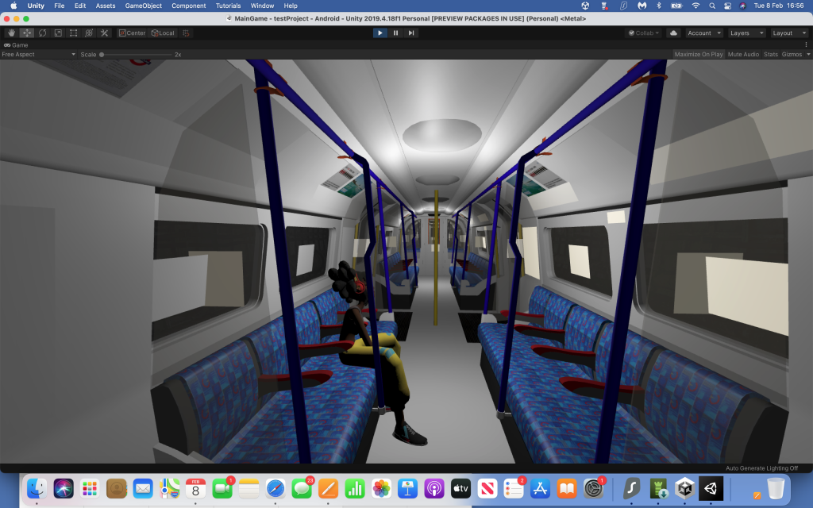Open Unity cloud services icon
This screenshot has height=508, width=813.
[673, 33]
